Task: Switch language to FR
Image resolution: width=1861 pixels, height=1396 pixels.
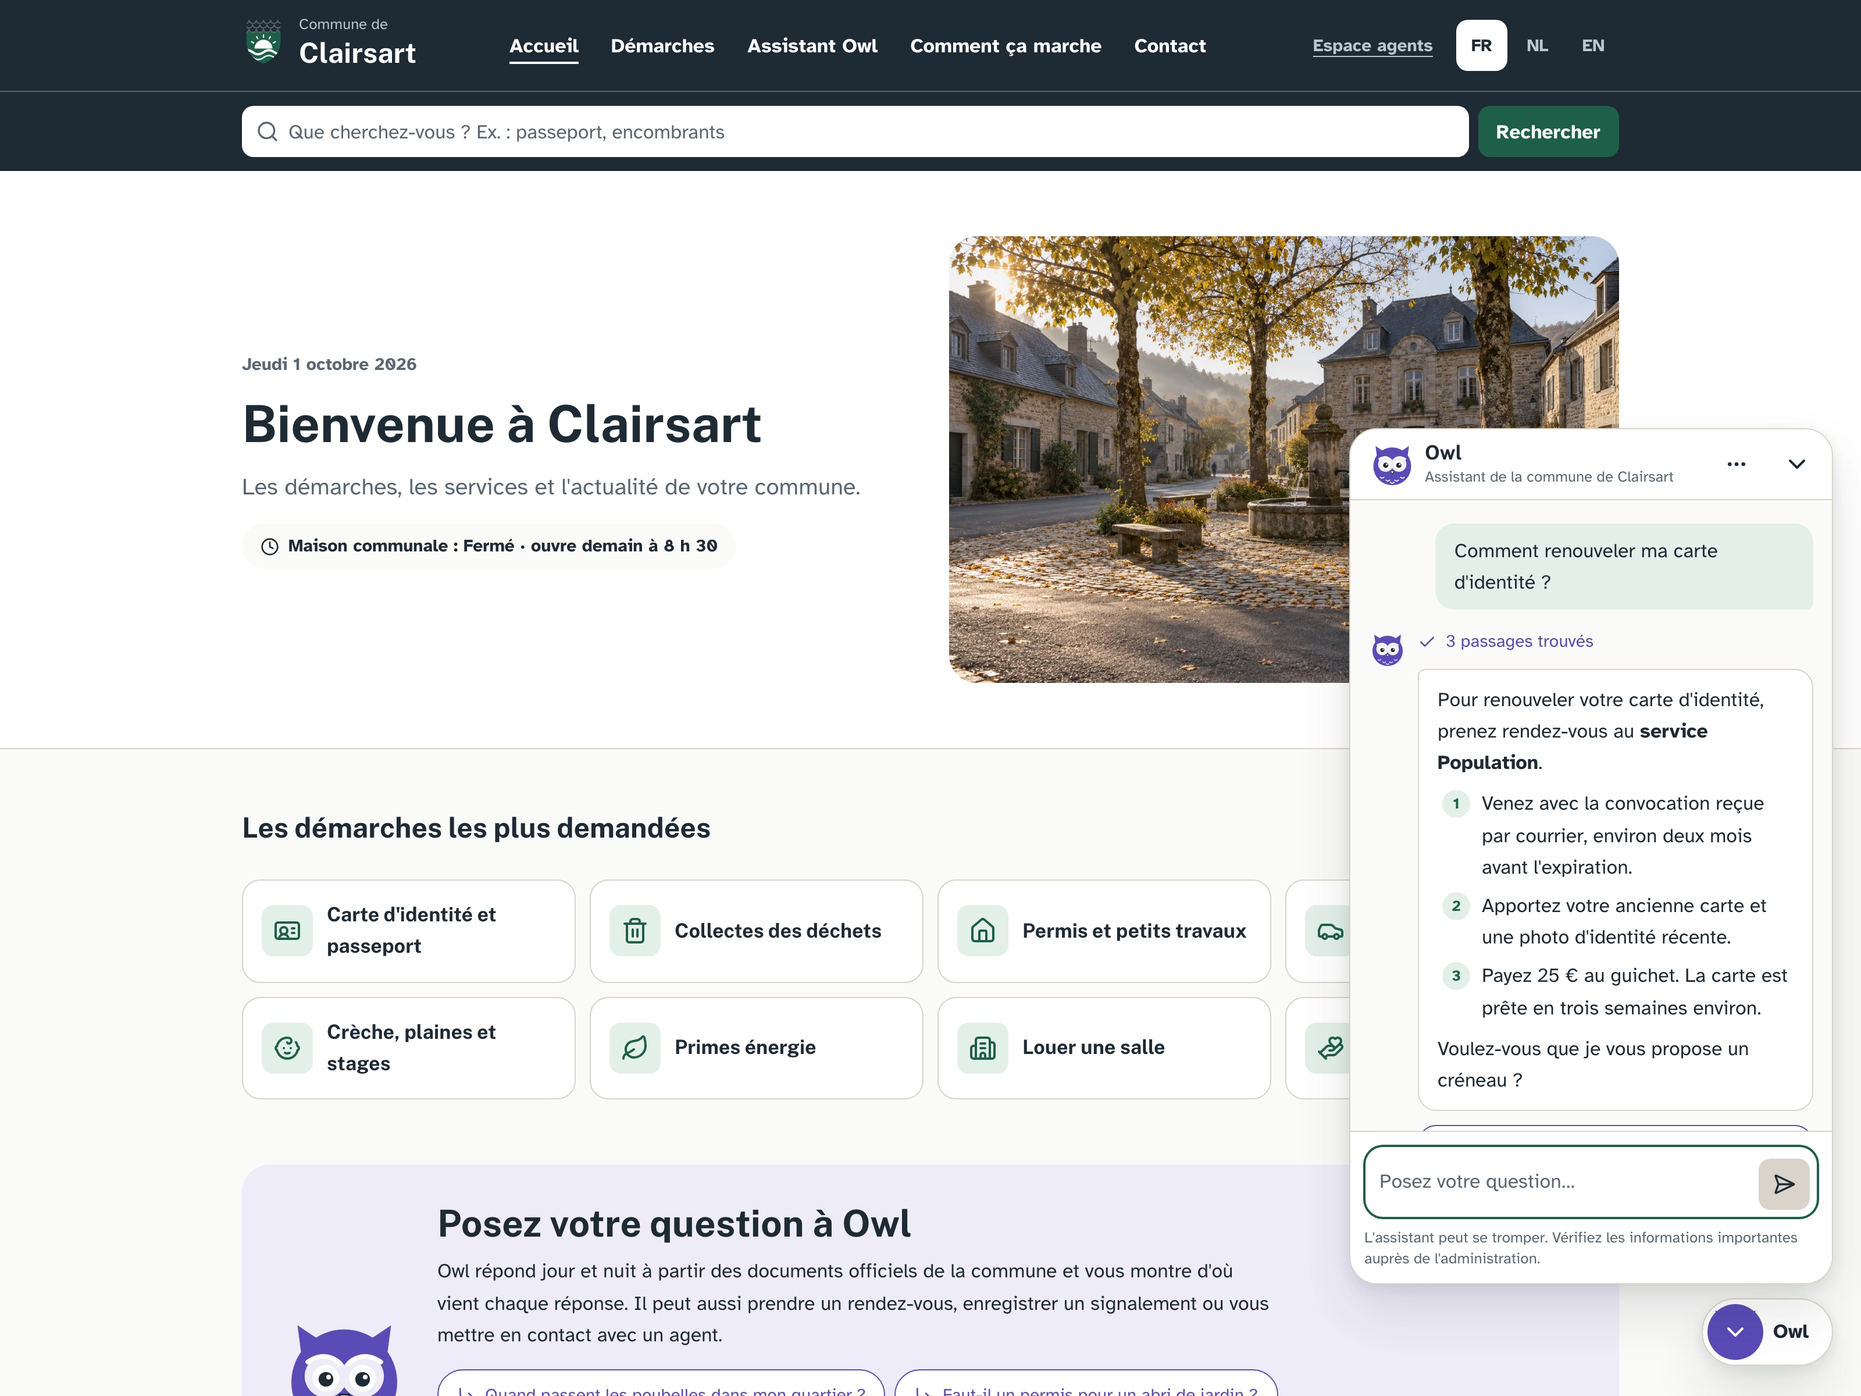Action: point(1481,45)
